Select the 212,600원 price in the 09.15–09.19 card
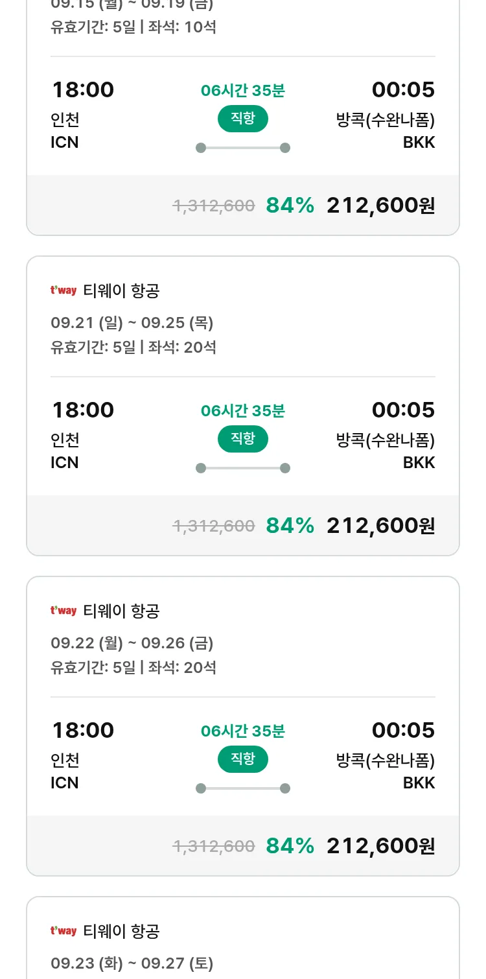 click(380, 206)
